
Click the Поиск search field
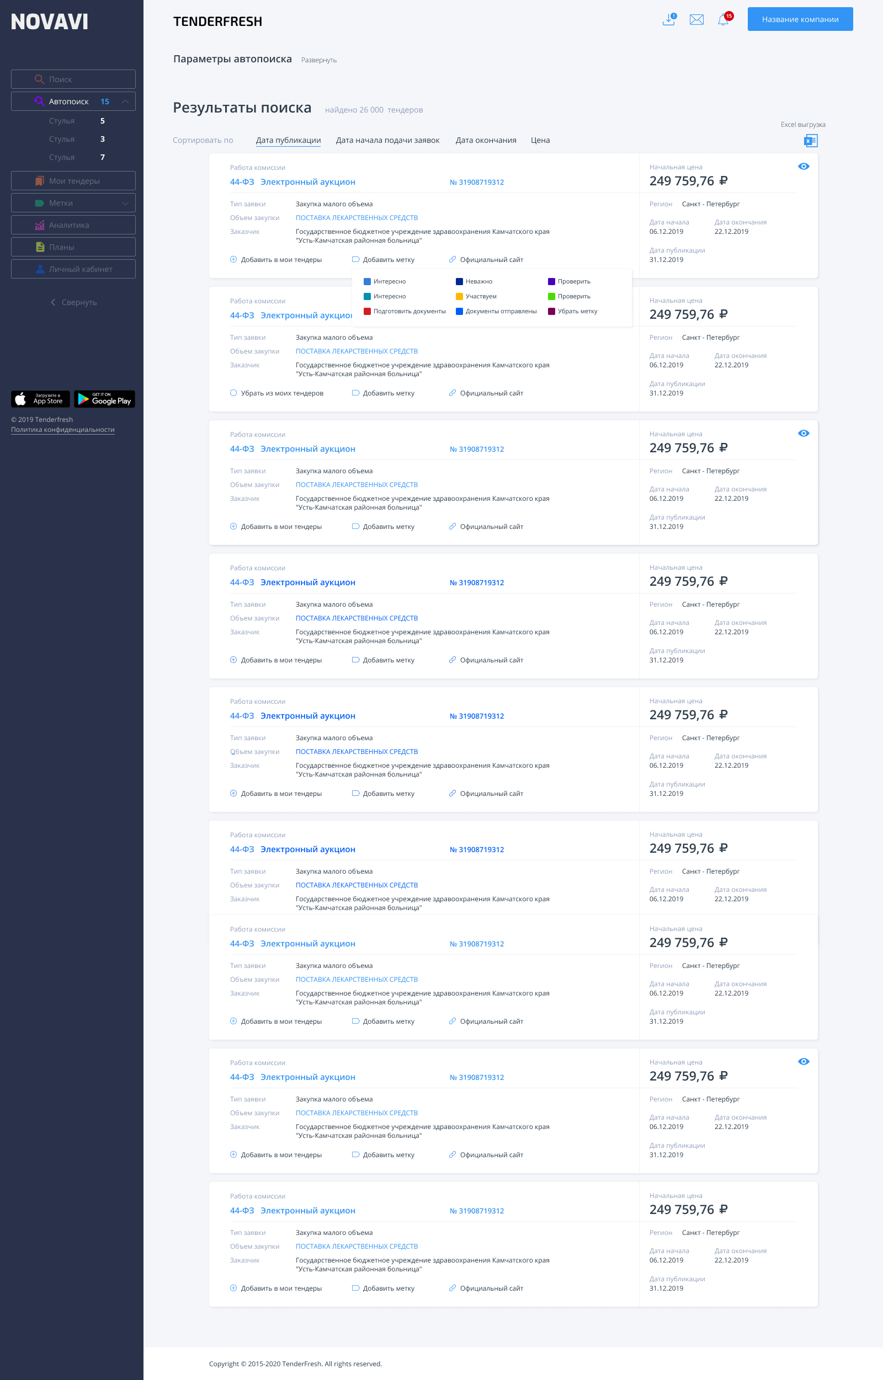[73, 79]
